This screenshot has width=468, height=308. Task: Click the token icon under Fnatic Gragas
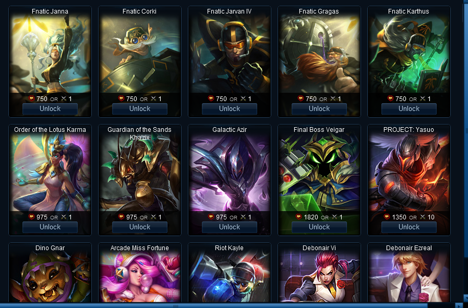click(333, 98)
